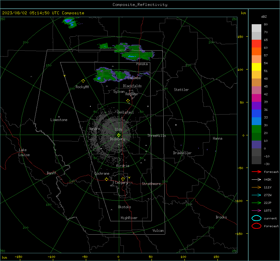Click the Didsbury label
Image resolution: width=280 pixels, height=261 pixels.
[x=117, y=139]
